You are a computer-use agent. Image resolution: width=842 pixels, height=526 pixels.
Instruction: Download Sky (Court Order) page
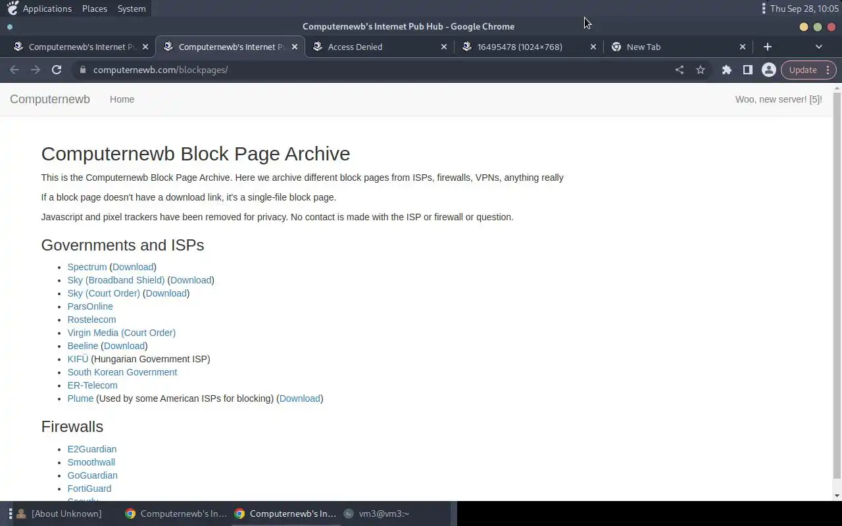click(166, 293)
